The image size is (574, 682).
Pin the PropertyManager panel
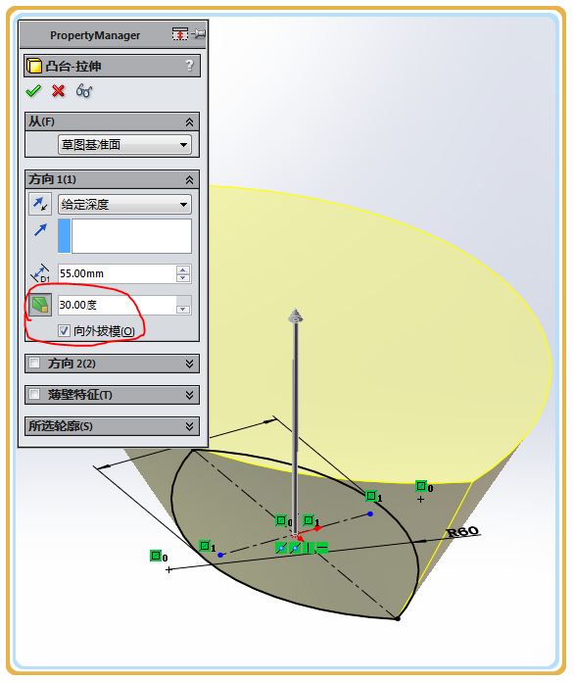coord(199,33)
